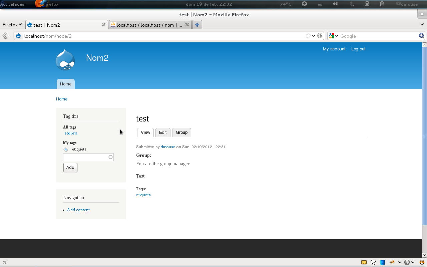
Task: Click the blue database icon in status bar
Action: [383, 262]
